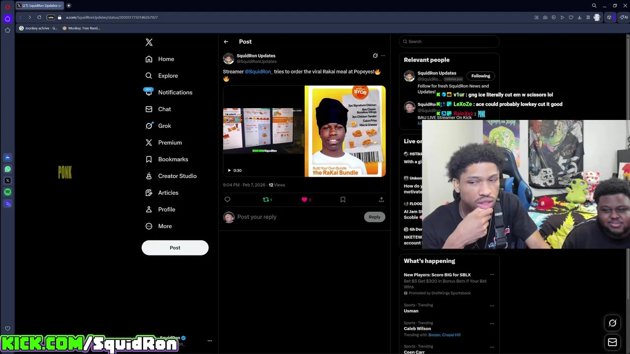Screen dimensions: 630x354
Task: Click the white Post button
Action: click(175, 248)
